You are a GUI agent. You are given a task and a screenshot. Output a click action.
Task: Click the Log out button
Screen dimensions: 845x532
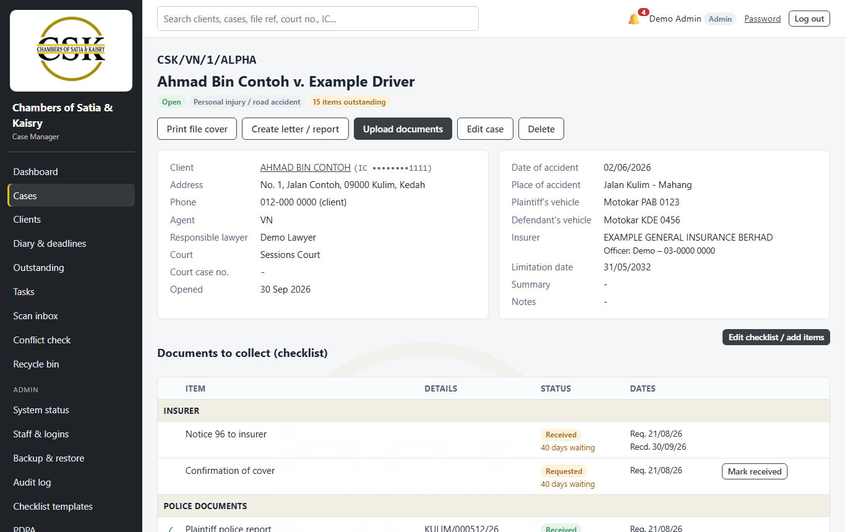point(809,19)
